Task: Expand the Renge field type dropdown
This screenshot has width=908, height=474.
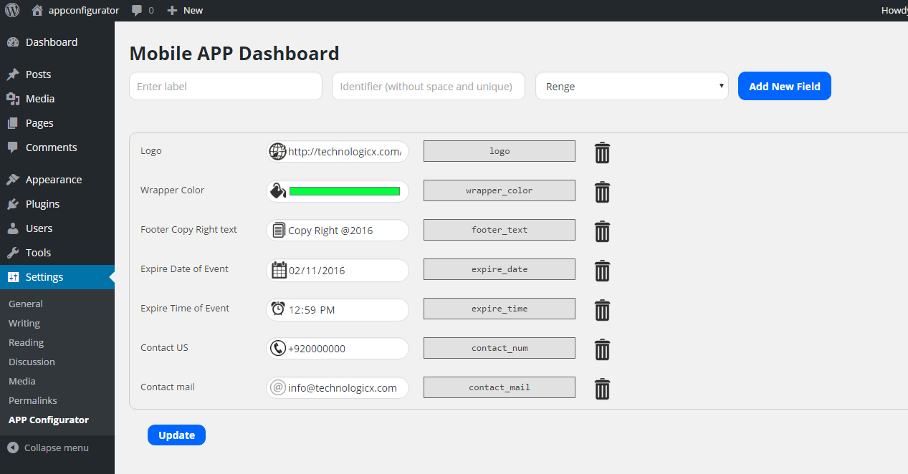Action: click(632, 86)
